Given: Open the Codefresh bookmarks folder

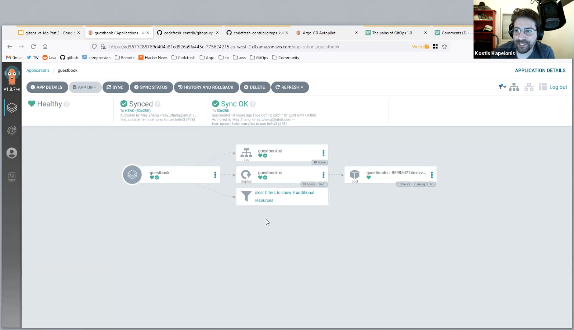Looking at the screenshot, I should (183, 57).
